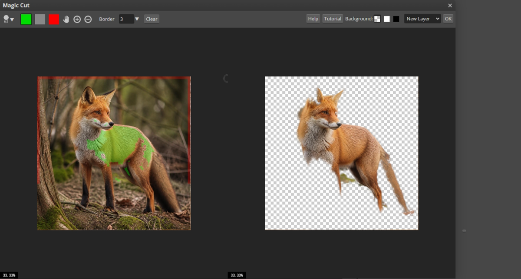Viewport: 521px width, 279px height.
Task: Expand the Border value dropdown arrow
Action: pyautogui.click(x=137, y=19)
